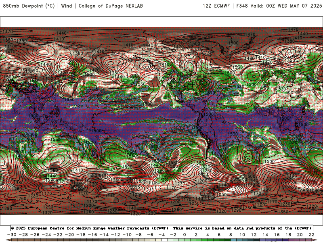This screenshot has width=323, height=242.
Task: Select the 12 legend number
Action: 254,235
